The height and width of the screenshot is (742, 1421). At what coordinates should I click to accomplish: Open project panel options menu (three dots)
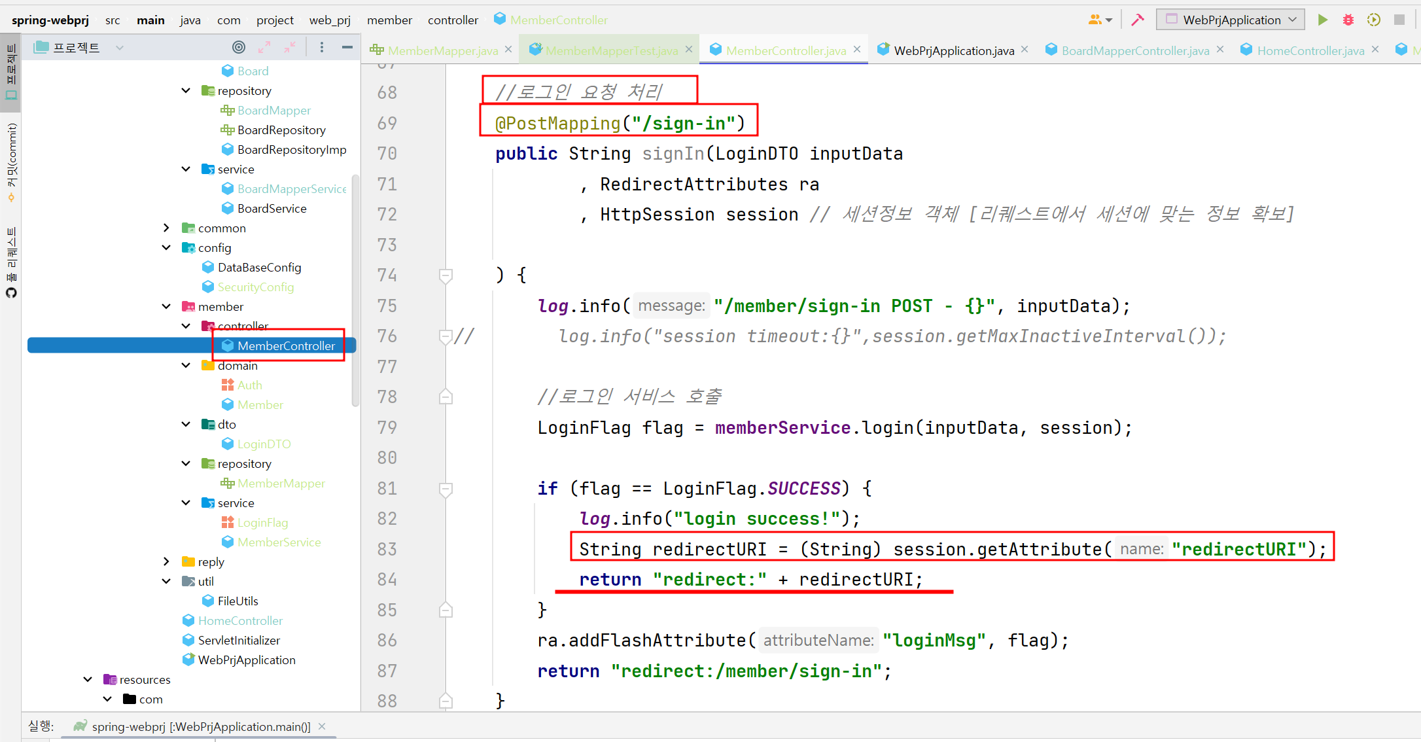[x=321, y=47]
